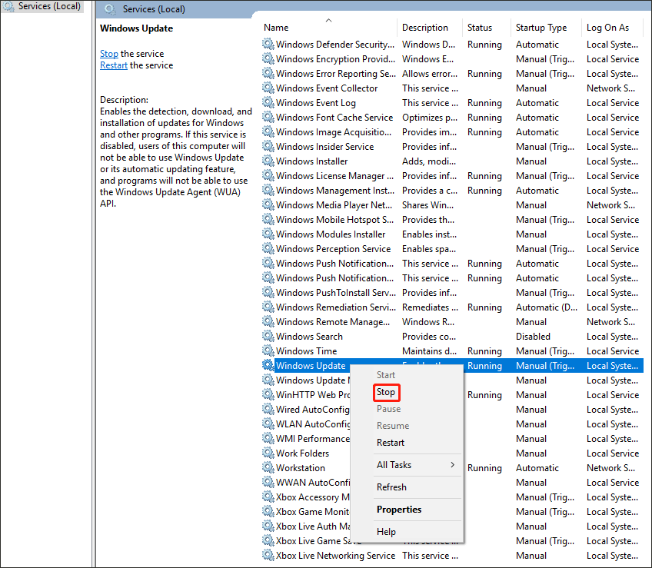Sort by the Log On As column header
This screenshot has height=568, width=652.
[x=607, y=28]
